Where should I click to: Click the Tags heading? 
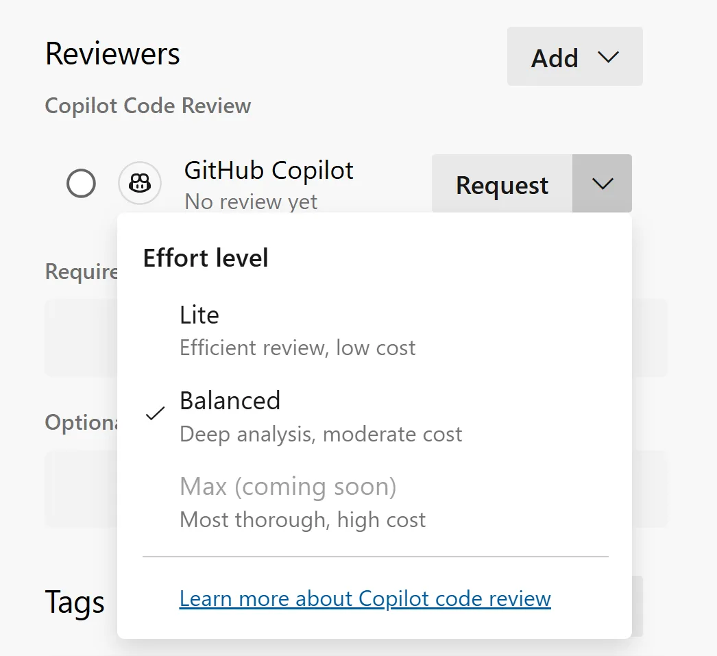click(75, 602)
